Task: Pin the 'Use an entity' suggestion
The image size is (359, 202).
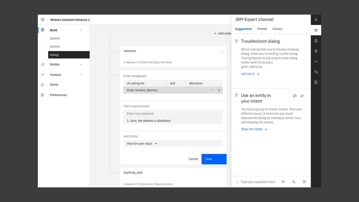Action: [x=302, y=96]
